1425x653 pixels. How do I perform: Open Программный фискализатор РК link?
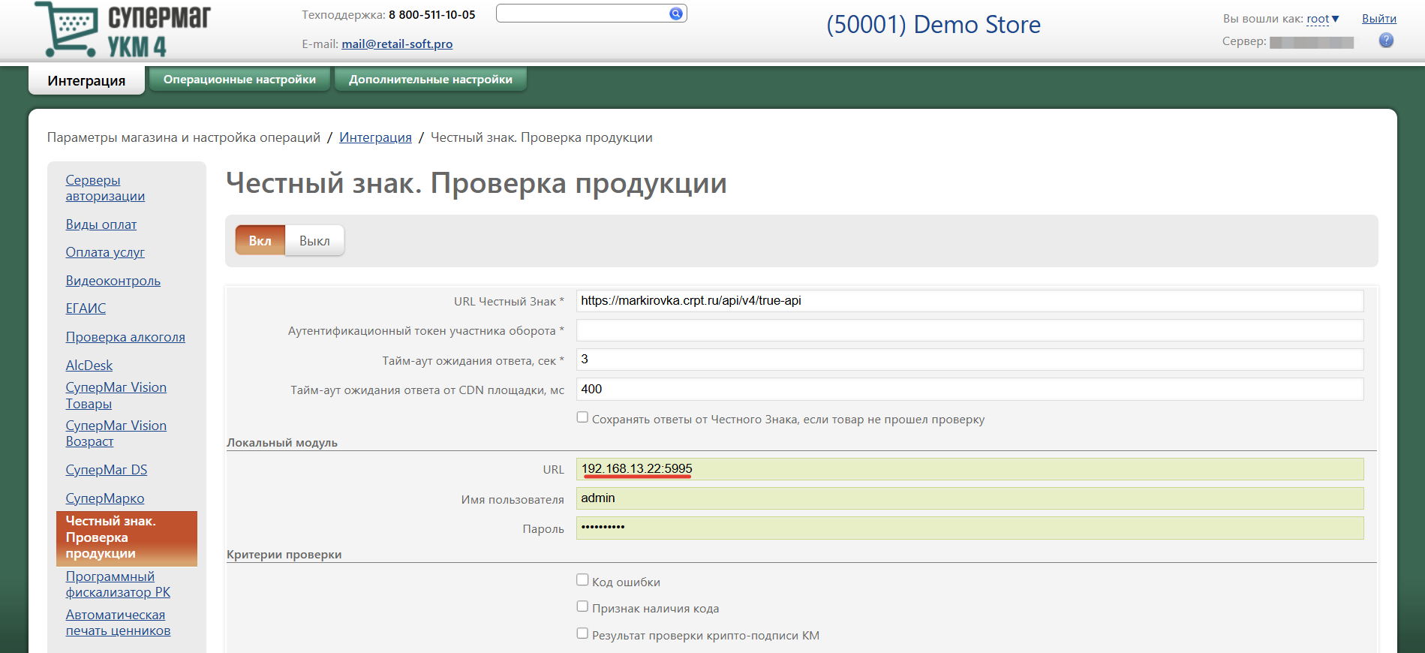pyautogui.click(x=118, y=585)
